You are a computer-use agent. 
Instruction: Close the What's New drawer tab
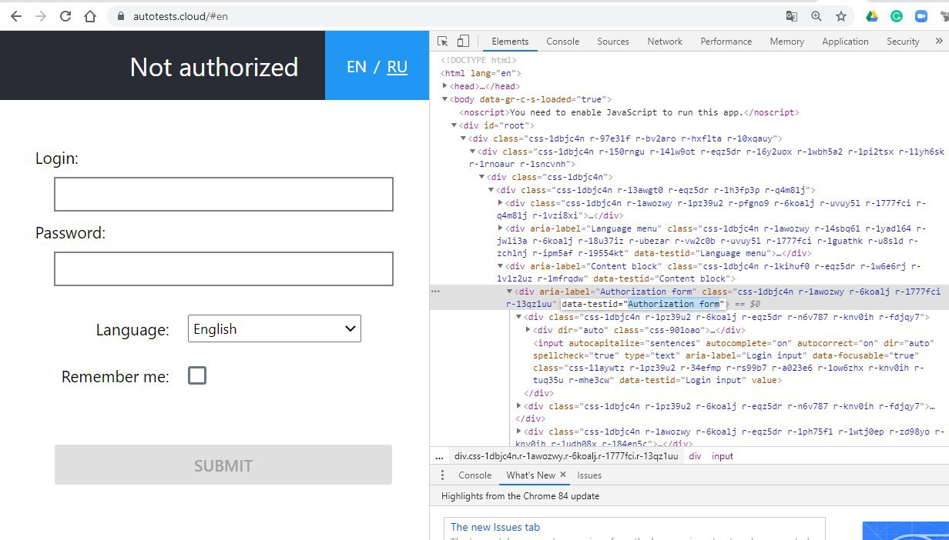[562, 475]
